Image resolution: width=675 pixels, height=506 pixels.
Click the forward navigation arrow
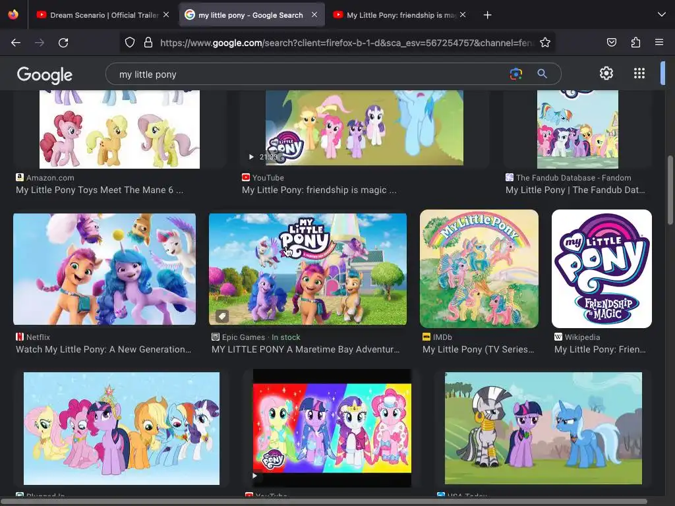pos(40,43)
